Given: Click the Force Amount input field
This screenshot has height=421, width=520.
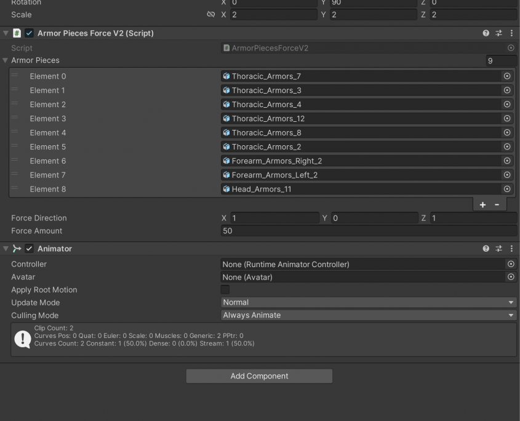Looking at the screenshot, I should [x=368, y=231].
